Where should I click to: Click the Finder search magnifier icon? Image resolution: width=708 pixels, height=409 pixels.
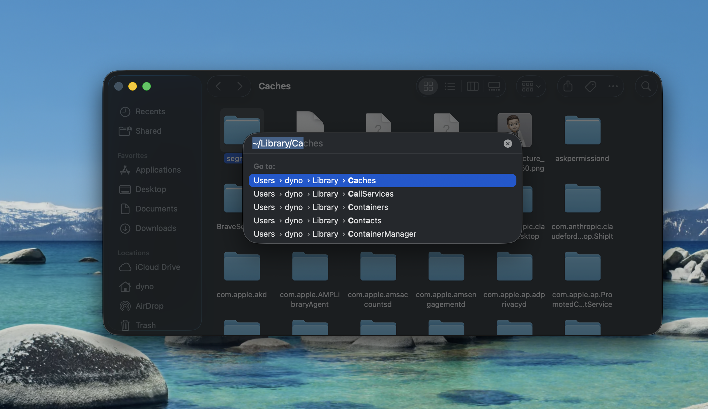tap(646, 86)
